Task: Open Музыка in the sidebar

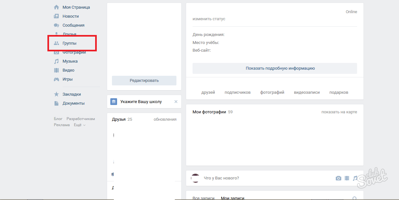Action: tap(70, 61)
